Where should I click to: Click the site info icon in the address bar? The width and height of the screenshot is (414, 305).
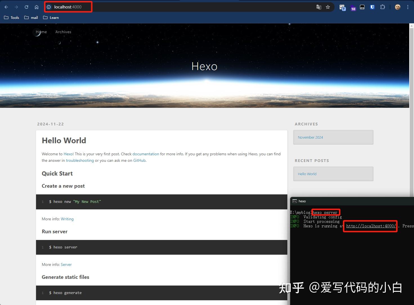pyautogui.click(x=49, y=7)
